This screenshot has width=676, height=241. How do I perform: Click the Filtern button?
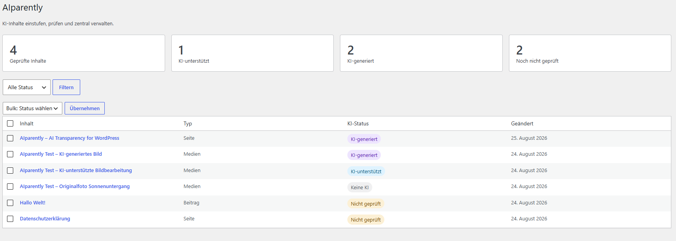point(66,87)
